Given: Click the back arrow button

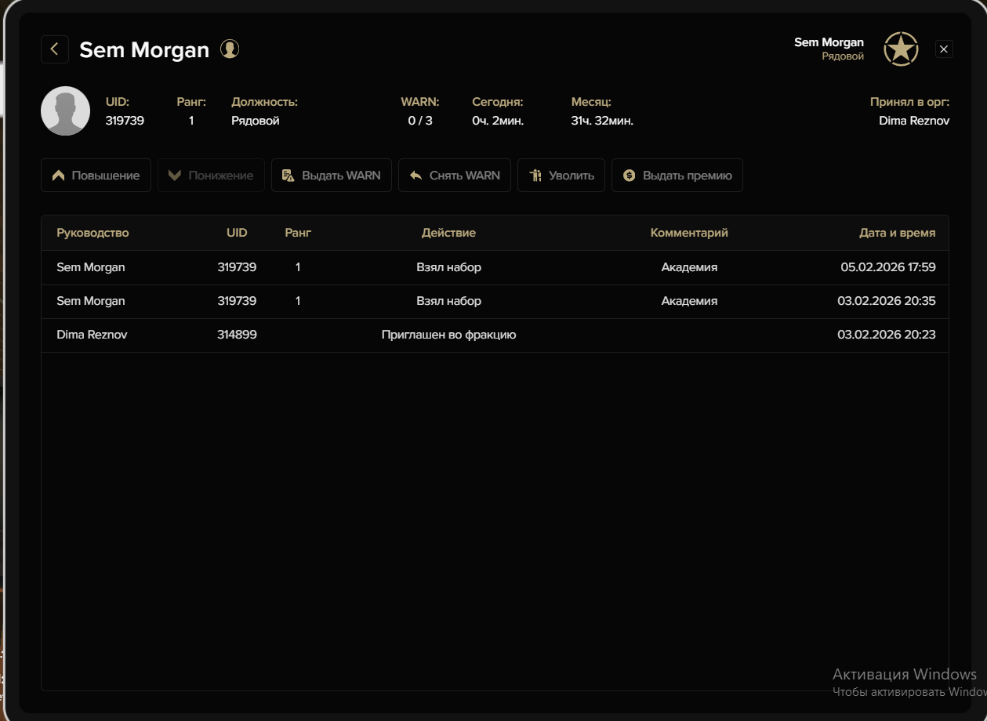Looking at the screenshot, I should (55, 49).
